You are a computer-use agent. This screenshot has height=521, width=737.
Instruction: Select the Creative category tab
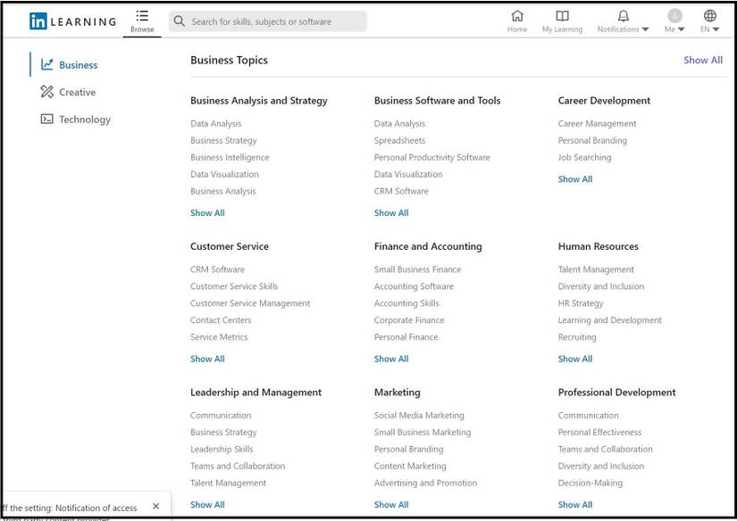coord(68,92)
